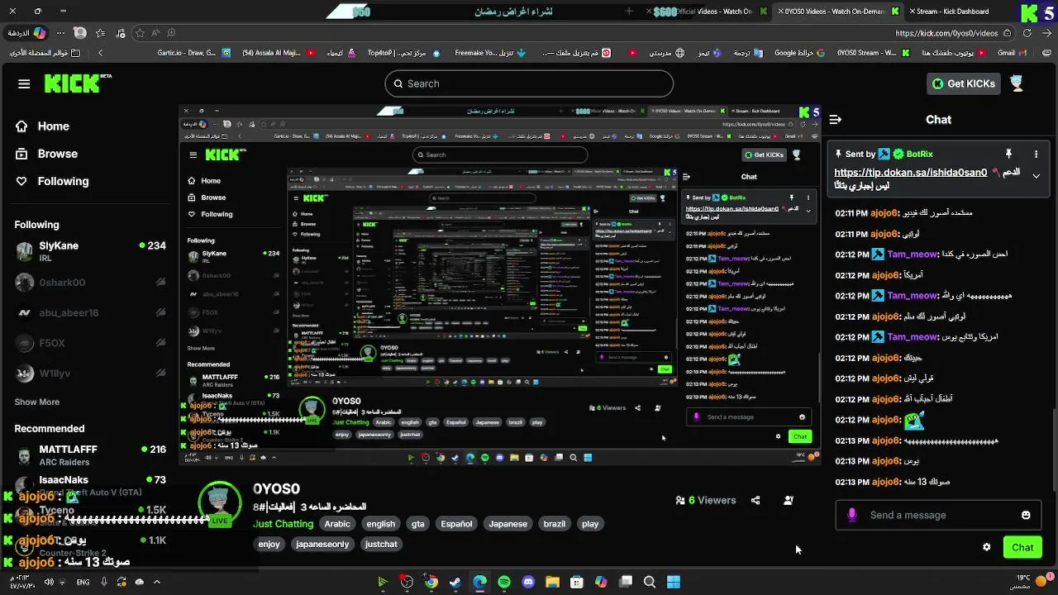Image resolution: width=1058 pixels, height=595 pixels.
Task: Click the pin icon on the BotRix message
Action: click(1008, 154)
